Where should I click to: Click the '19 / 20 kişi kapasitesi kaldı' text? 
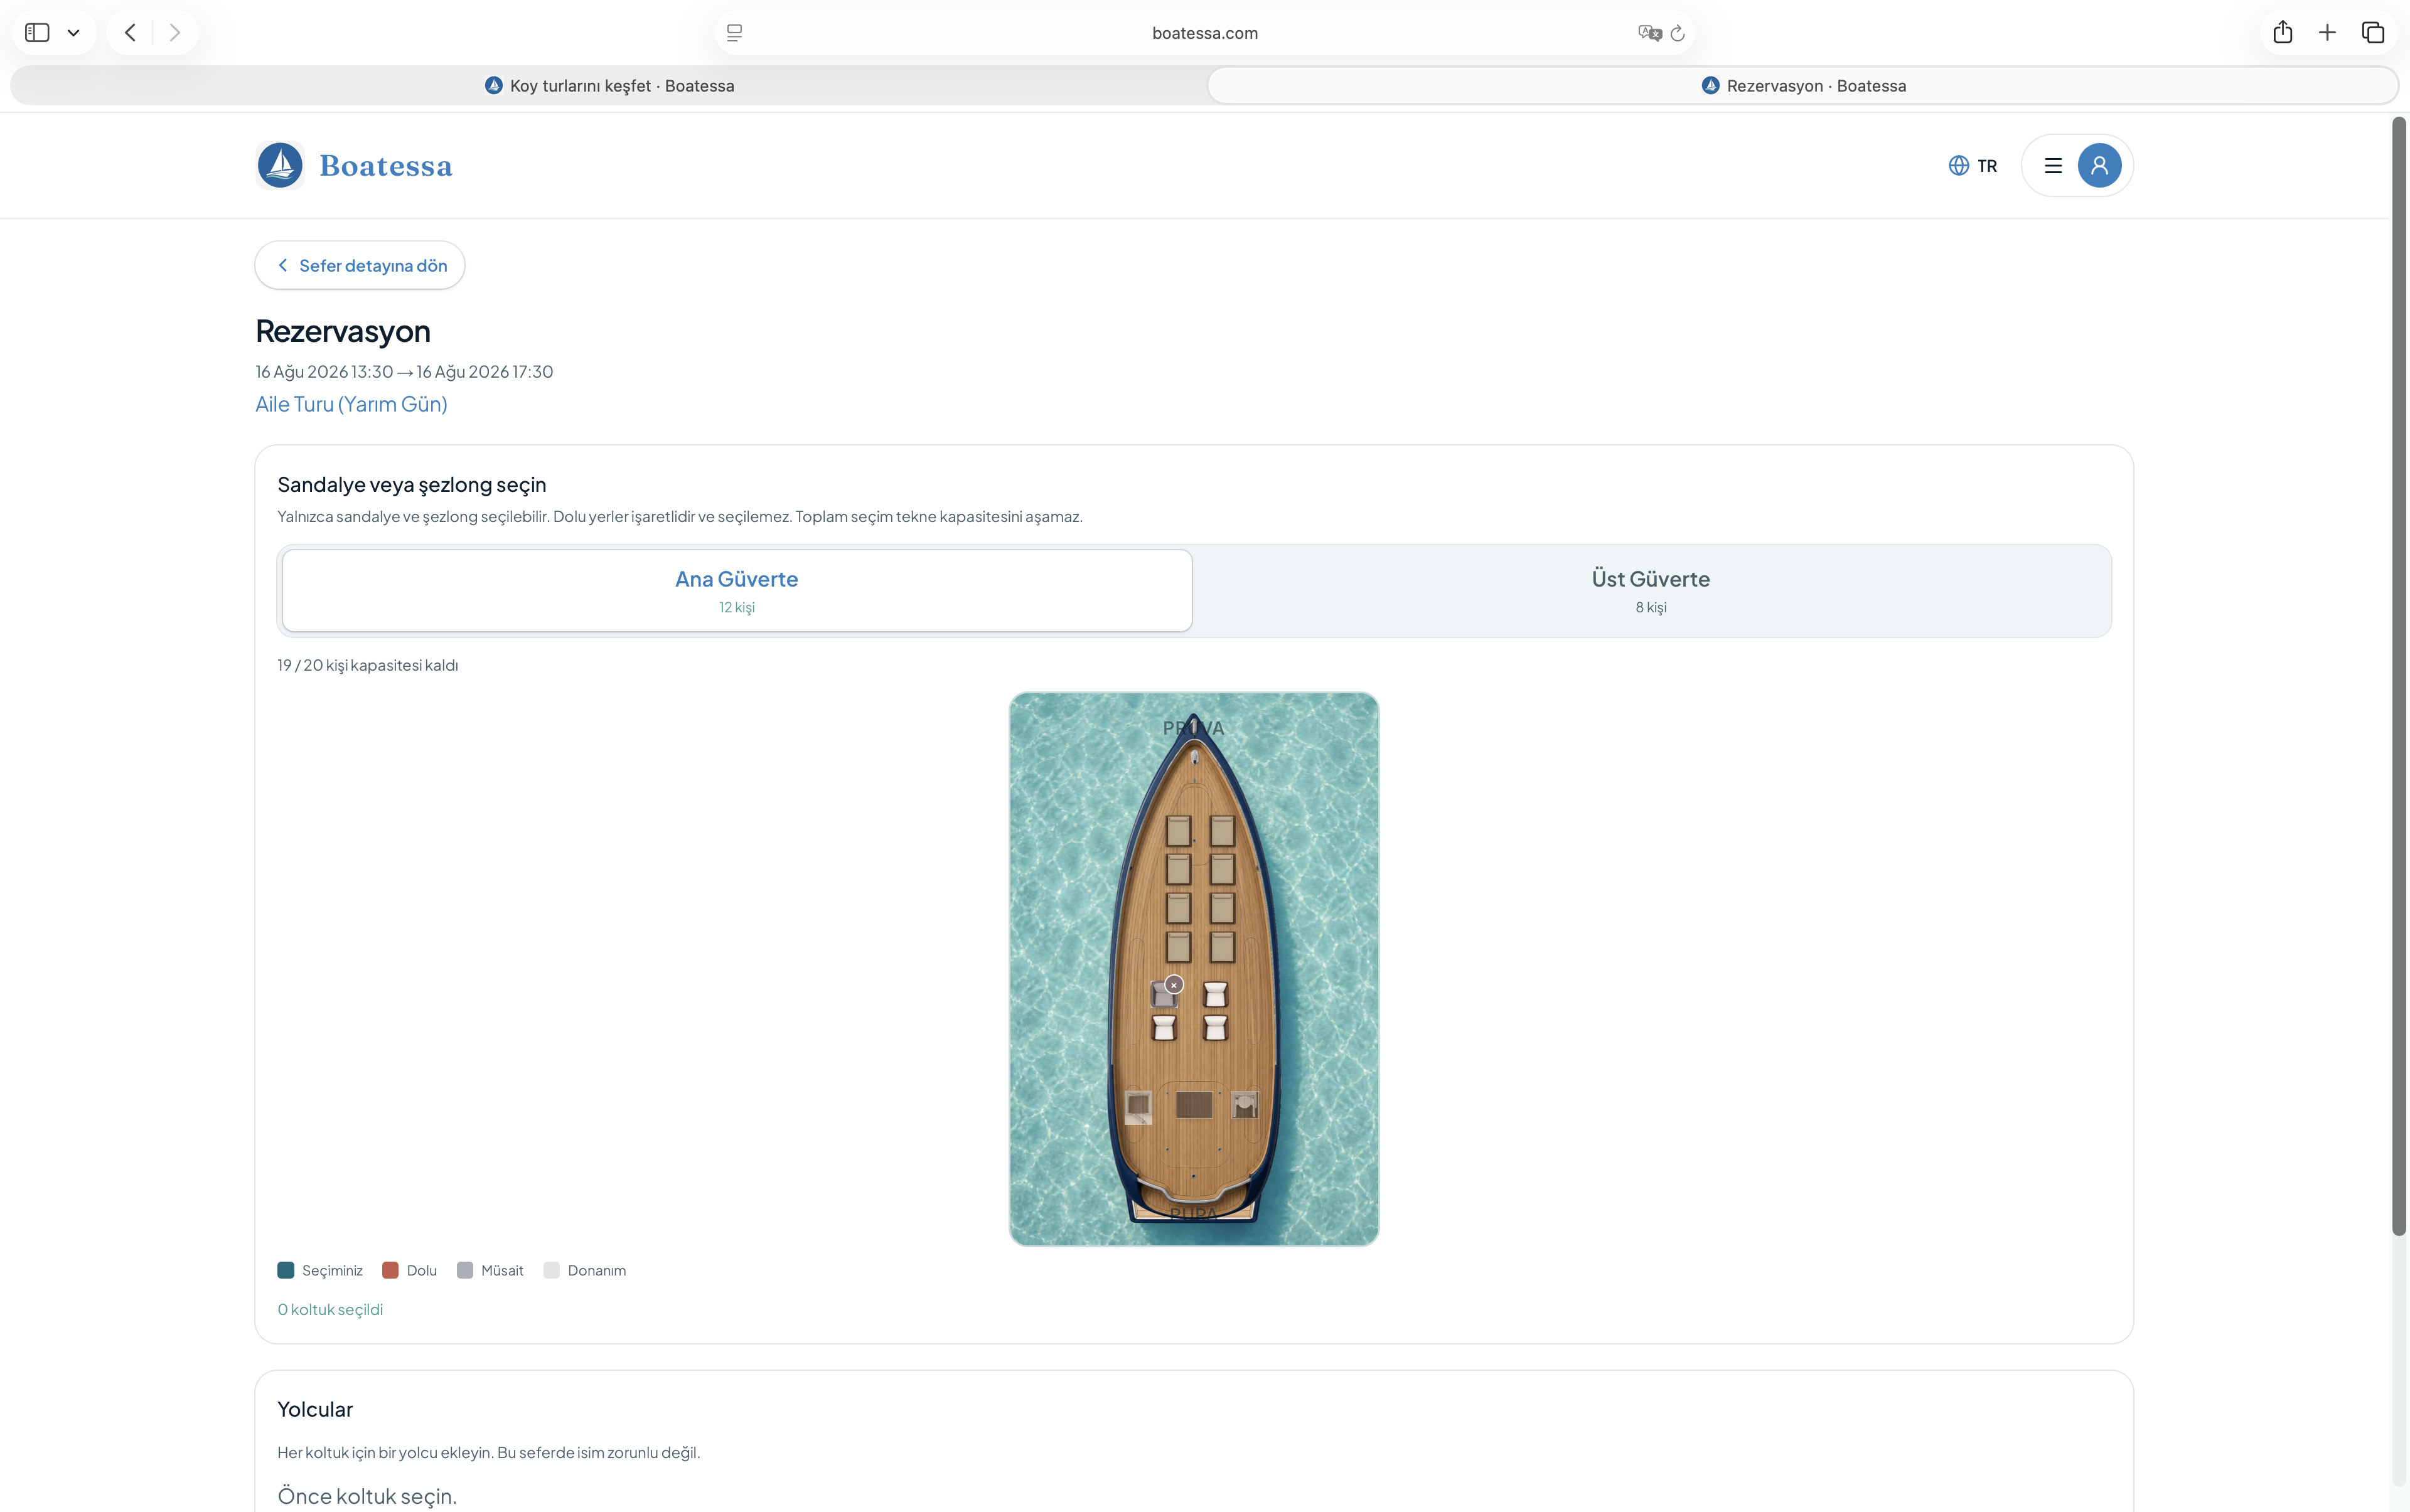tap(368, 665)
